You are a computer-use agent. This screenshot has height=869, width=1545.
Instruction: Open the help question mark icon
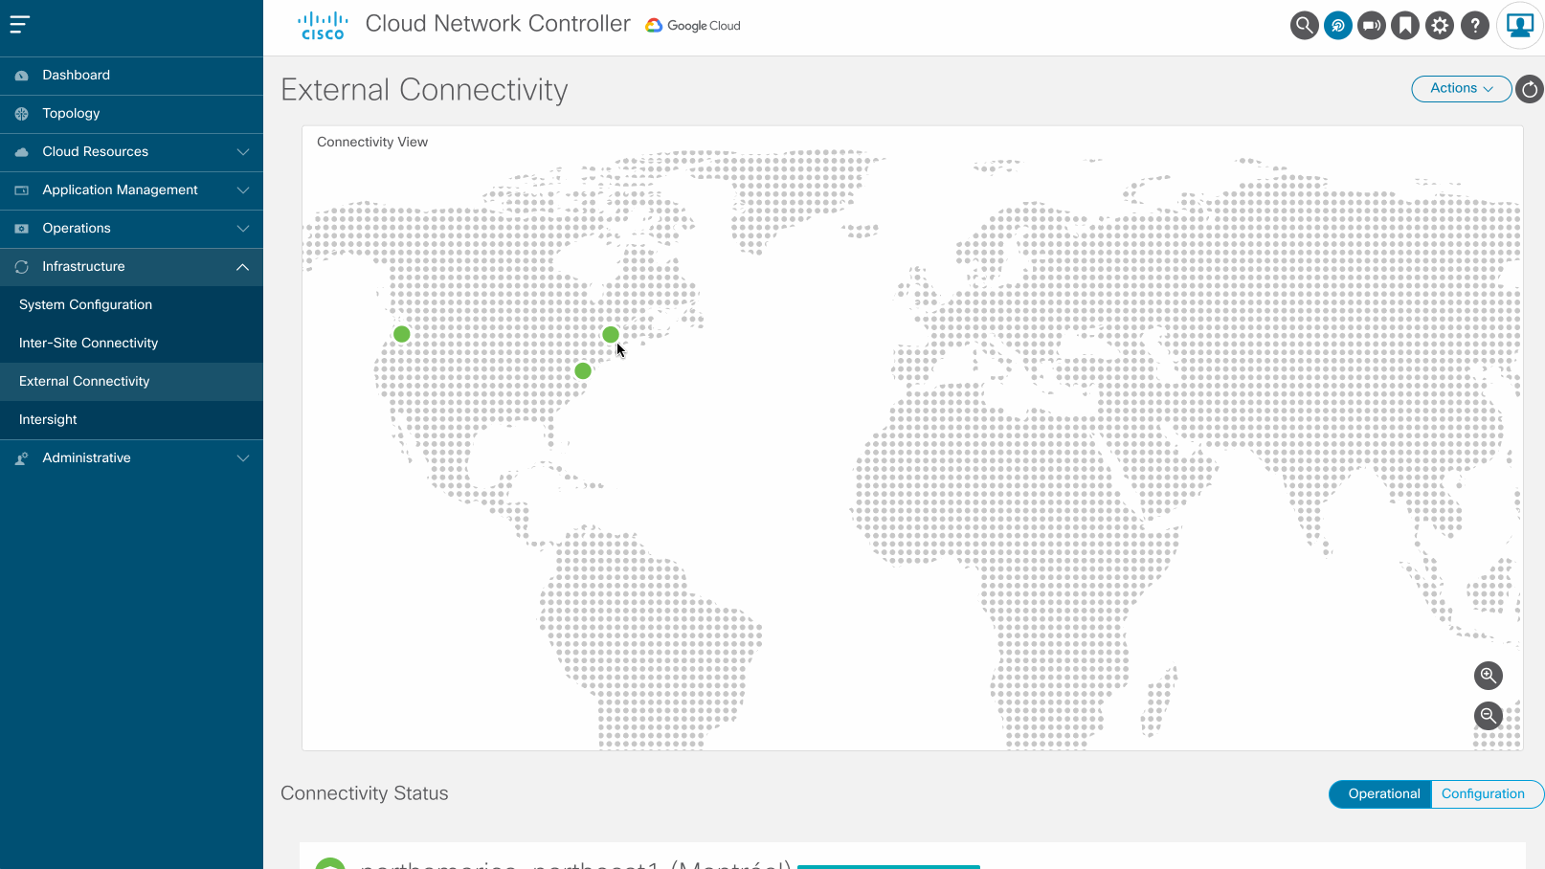[1475, 26]
